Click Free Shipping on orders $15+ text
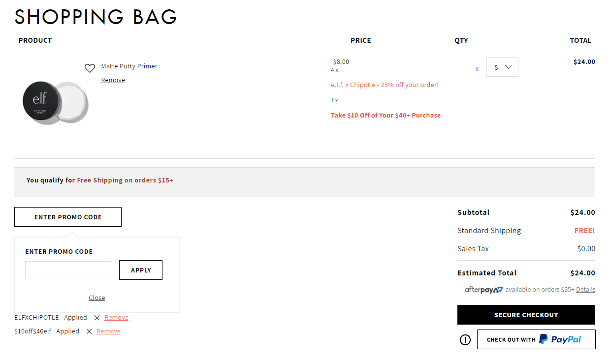 click(x=125, y=180)
